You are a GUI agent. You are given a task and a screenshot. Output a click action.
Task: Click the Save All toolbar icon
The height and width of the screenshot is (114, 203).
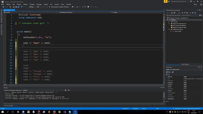tap(18, 7)
